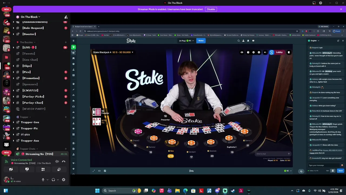Open Discord user settings gear
This screenshot has height=195, width=346.
pyautogui.click(x=64, y=180)
